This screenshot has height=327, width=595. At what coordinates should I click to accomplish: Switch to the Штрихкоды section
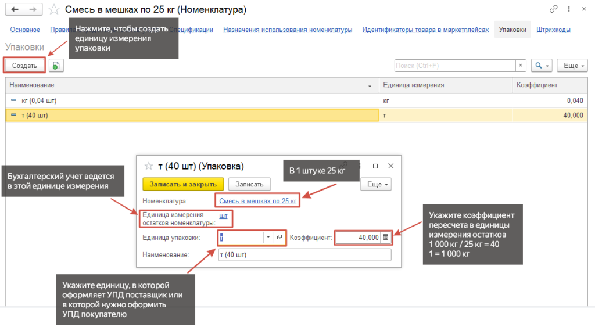pyautogui.click(x=553, y=30)
